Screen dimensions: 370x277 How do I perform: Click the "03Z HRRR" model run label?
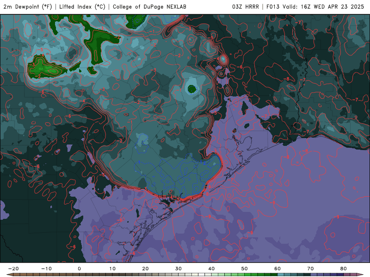[246, 6]
